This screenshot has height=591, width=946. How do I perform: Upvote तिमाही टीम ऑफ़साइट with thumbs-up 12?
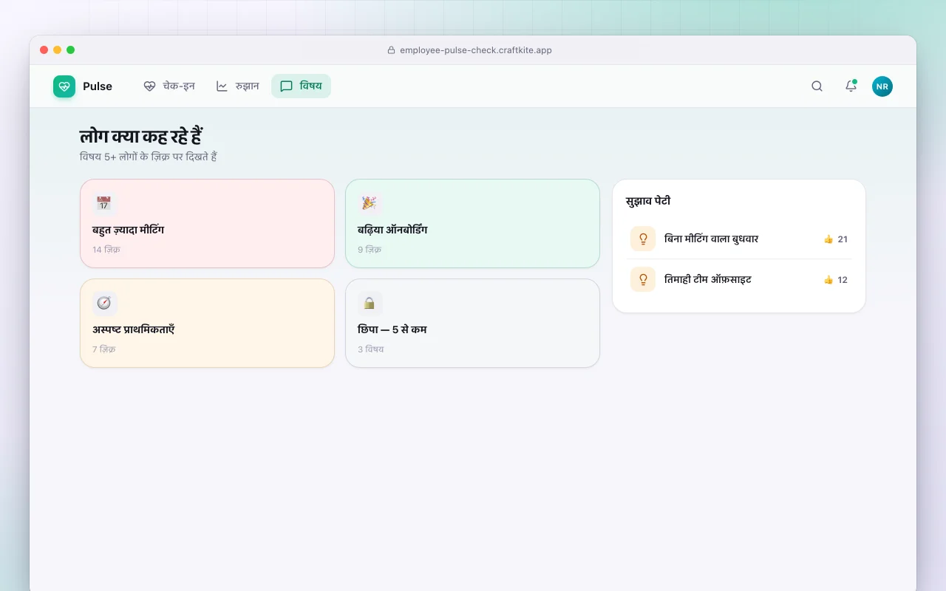point(836,280)
